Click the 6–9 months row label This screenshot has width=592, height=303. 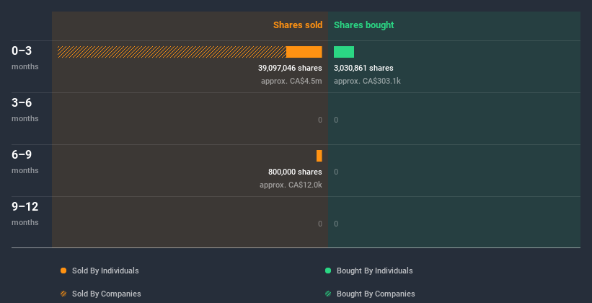(x=25, y=162)
